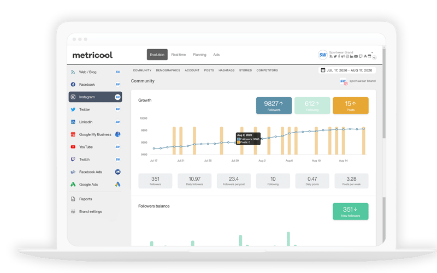Click the Google My Business store icon
Image resolution: width=437 pixels, height=273 pixels.
pos(73,134)
